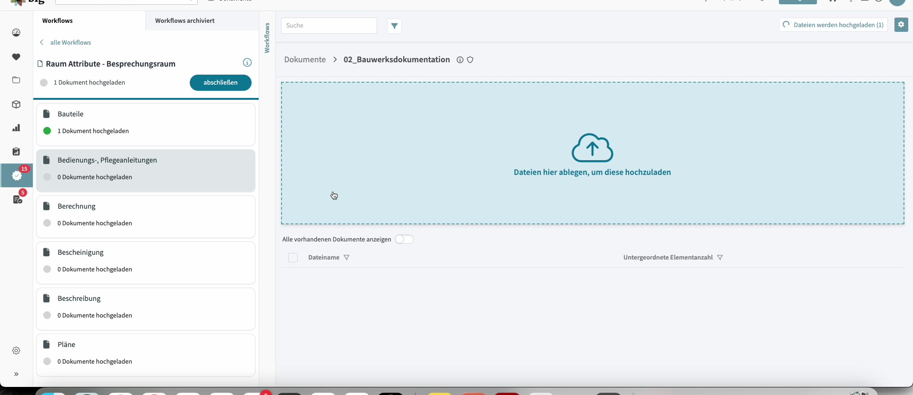The image size is (913, 395).
Task: Open the filter funnel button beside search
Action: click(394, 26)
